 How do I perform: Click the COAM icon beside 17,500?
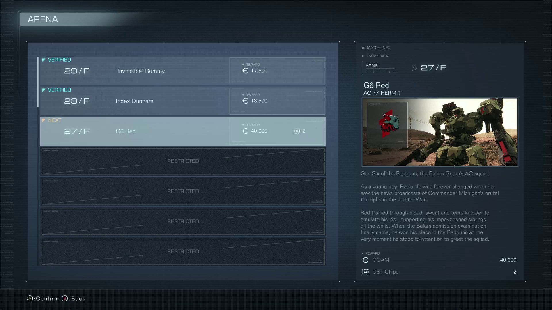click(245, 71)
